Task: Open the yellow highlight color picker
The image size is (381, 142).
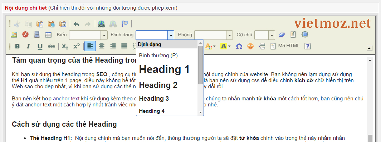Action: (x=225, y=46)
